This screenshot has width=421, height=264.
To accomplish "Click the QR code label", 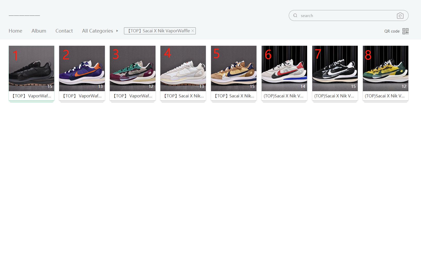I will 392,31.
